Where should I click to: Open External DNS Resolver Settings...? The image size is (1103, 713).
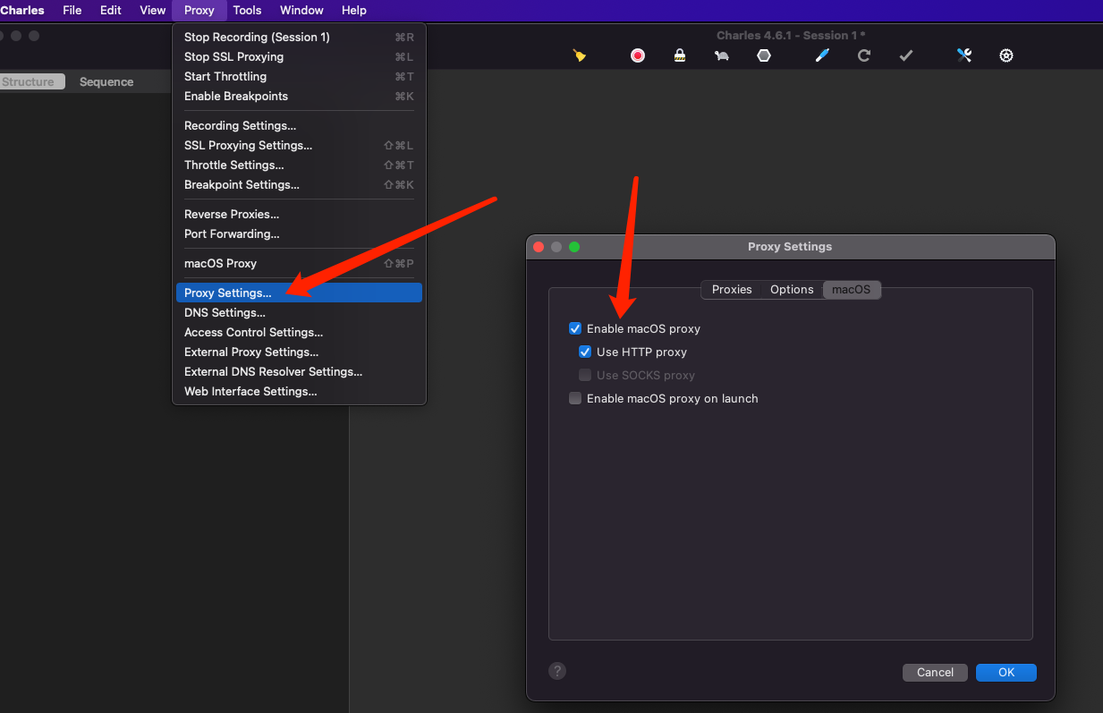point(299,371)
